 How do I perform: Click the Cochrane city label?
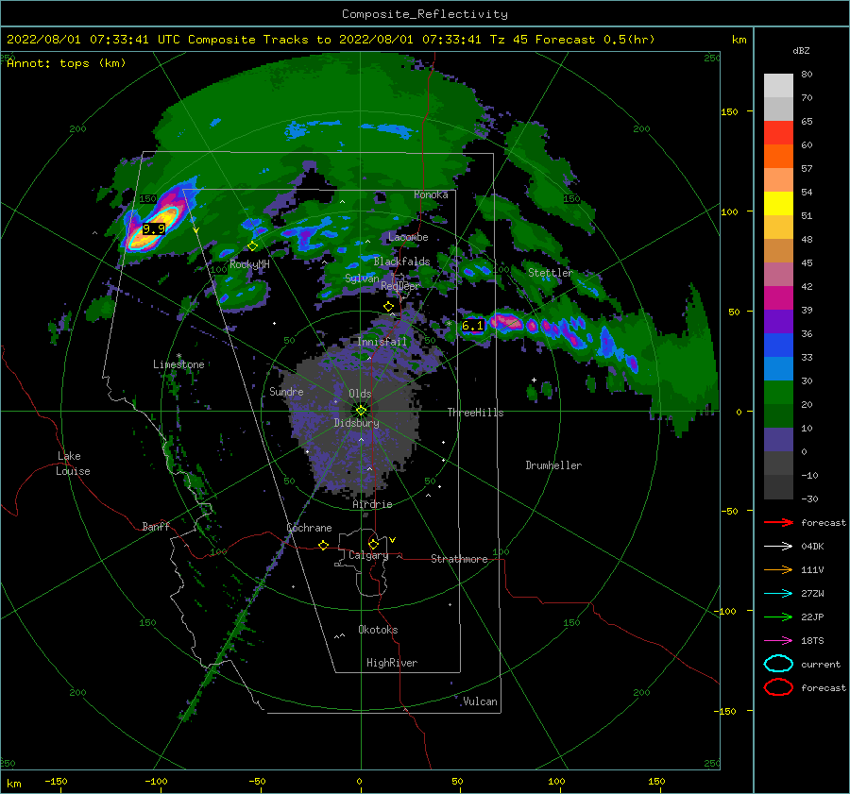309,528
